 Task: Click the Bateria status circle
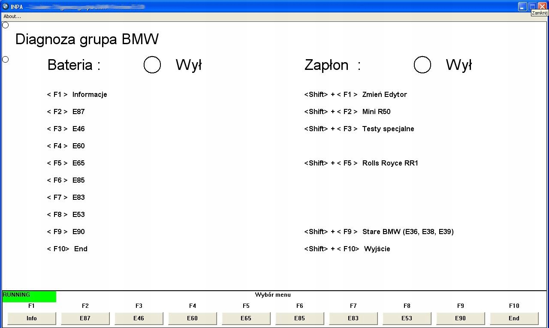152,65
